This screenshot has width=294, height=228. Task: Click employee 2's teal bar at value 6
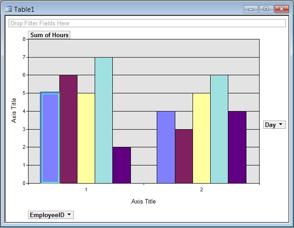click(219, 129)
